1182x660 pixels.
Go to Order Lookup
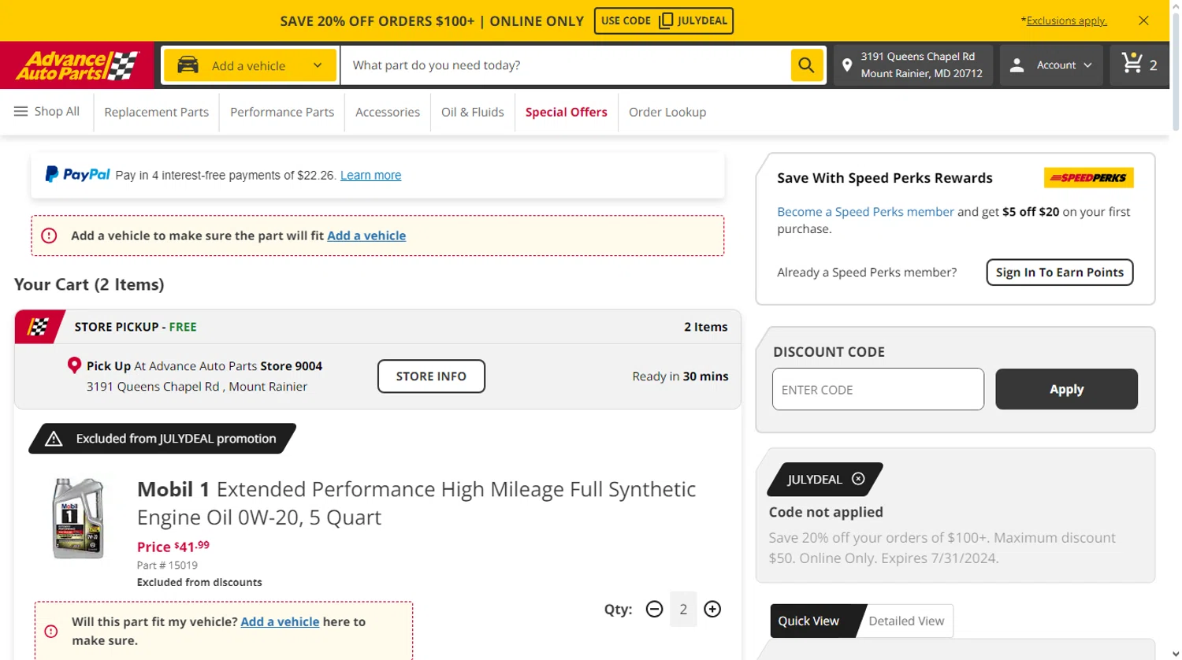pos(667,112)
